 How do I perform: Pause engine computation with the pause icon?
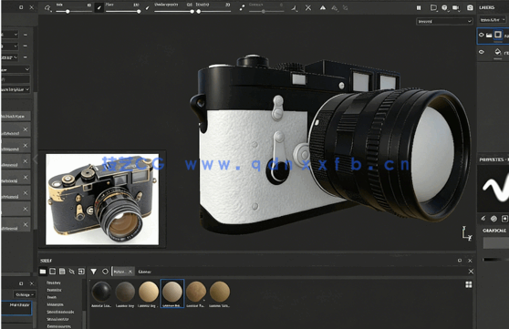point(419,8)
